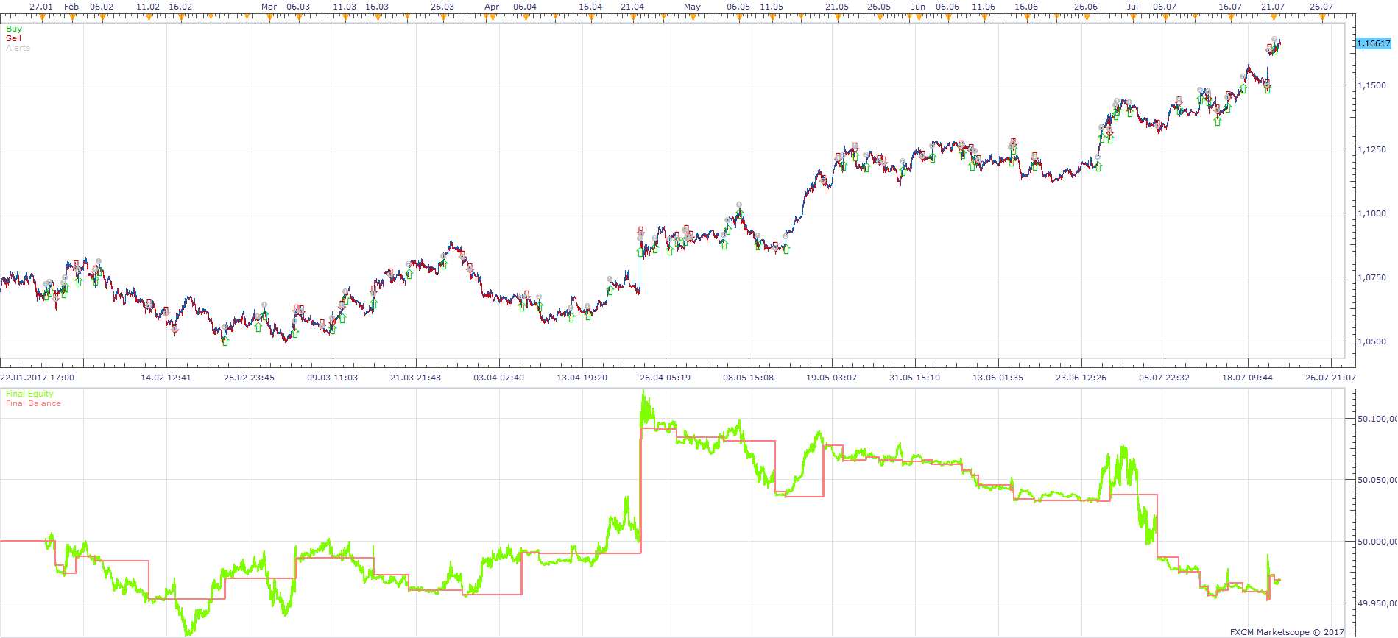Viewport: 1398px width, 638px height.
Task: Click the 26.02 23:45 time label
Action: [x=249, y=378]
